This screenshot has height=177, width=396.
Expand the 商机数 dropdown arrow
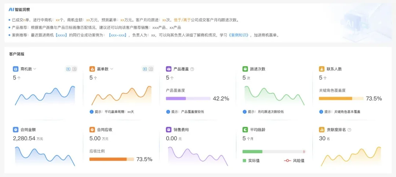pyautogui.click(x=35, y=69)
